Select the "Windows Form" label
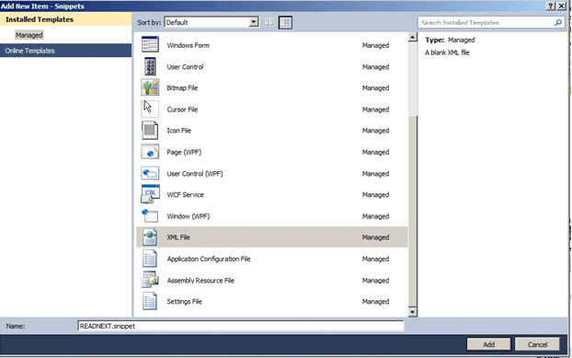The image size is (572, 358). (x=188, y=45)
